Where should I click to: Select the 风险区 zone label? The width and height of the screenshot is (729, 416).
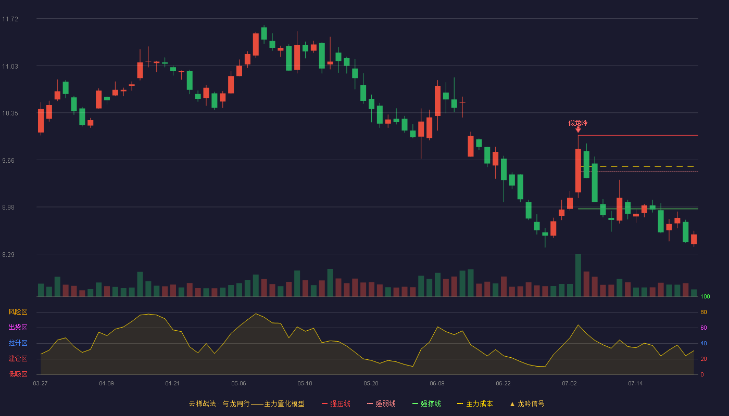point(18,312)
